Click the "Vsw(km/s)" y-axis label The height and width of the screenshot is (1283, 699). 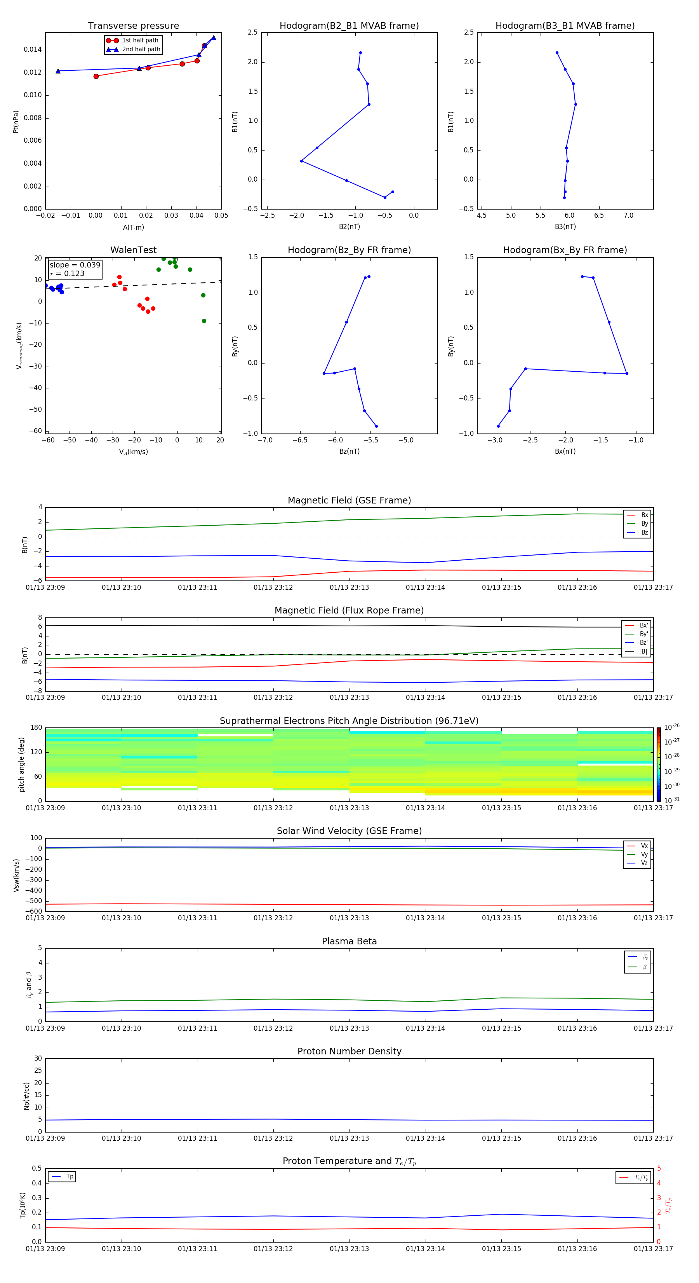click(16, 875)
